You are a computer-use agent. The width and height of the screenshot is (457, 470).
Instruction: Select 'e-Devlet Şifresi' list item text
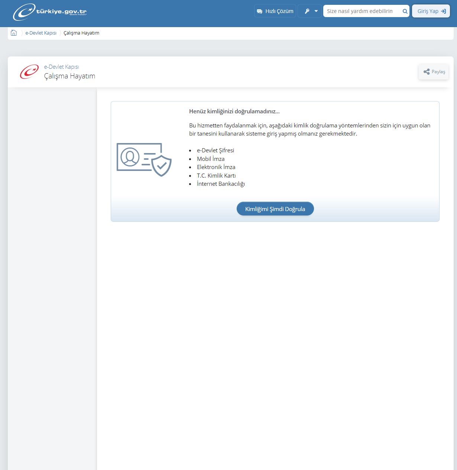(215, 150)
